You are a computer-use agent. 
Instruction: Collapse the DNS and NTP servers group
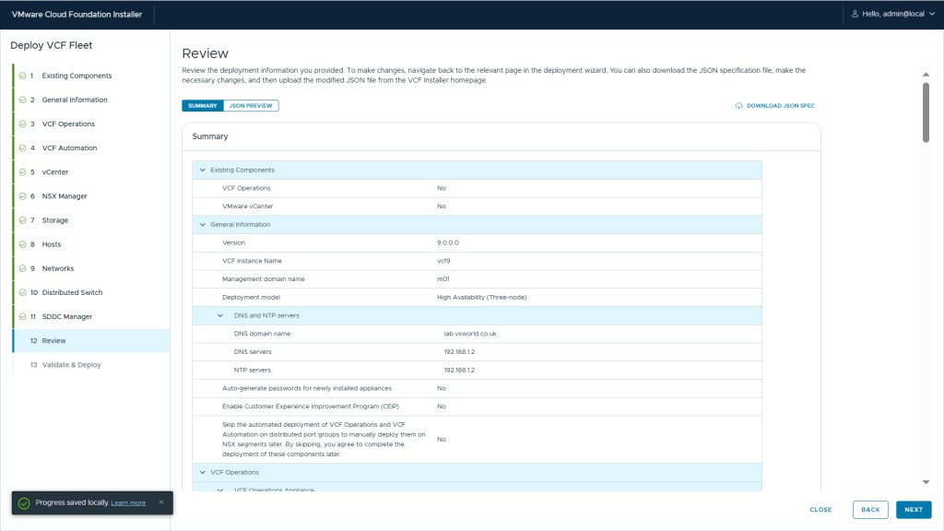[x=220, y=315]
